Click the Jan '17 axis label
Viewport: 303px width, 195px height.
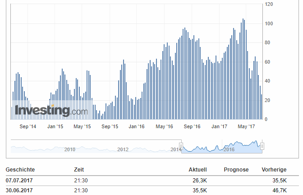(x=219, y=126)
